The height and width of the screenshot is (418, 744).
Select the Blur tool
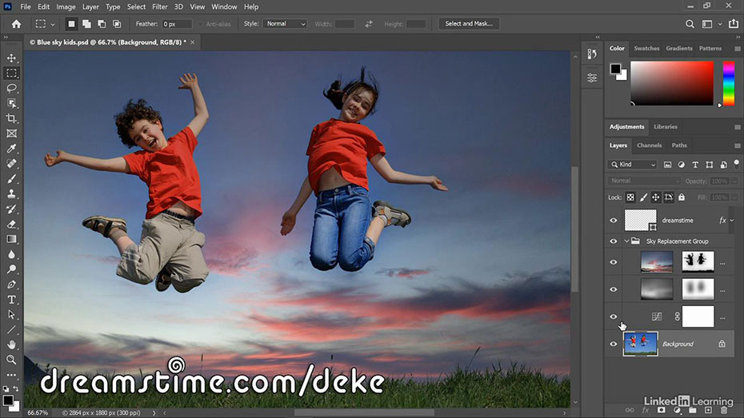click(11, 254)
